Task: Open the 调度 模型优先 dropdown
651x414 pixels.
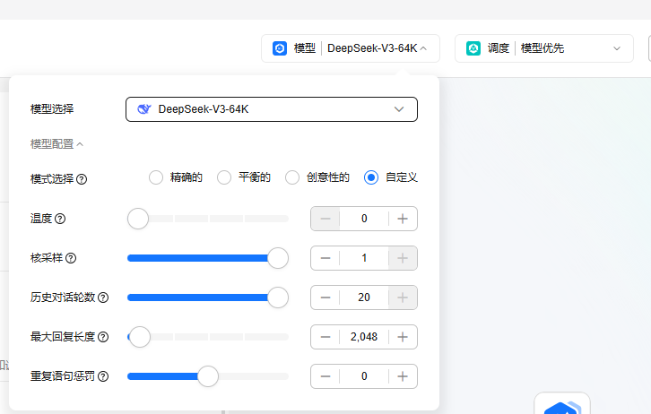Action: tap(544, 48)
